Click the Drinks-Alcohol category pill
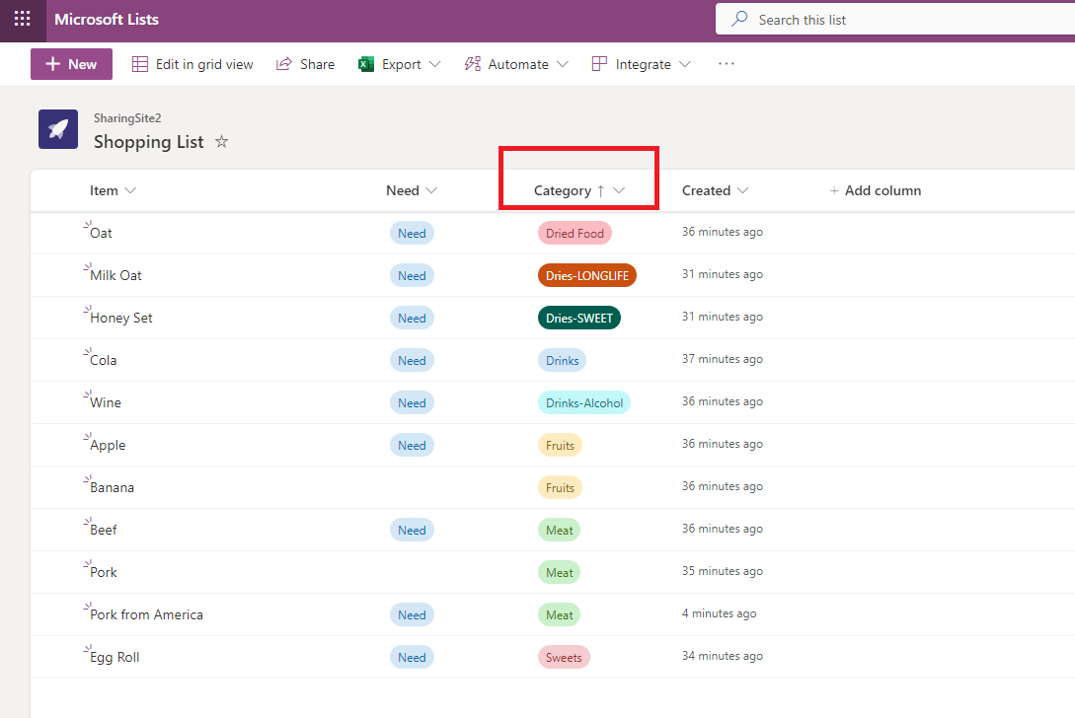The width and height of the screenshot is (1075, 718). point(584,403)
